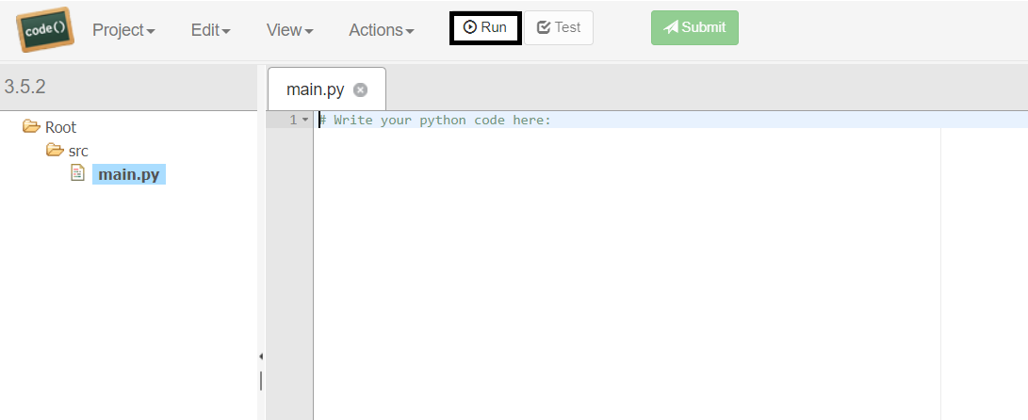Screen dimensions: 1028x420
Task: Switch to the main.py tab
Action: [316, 90]
